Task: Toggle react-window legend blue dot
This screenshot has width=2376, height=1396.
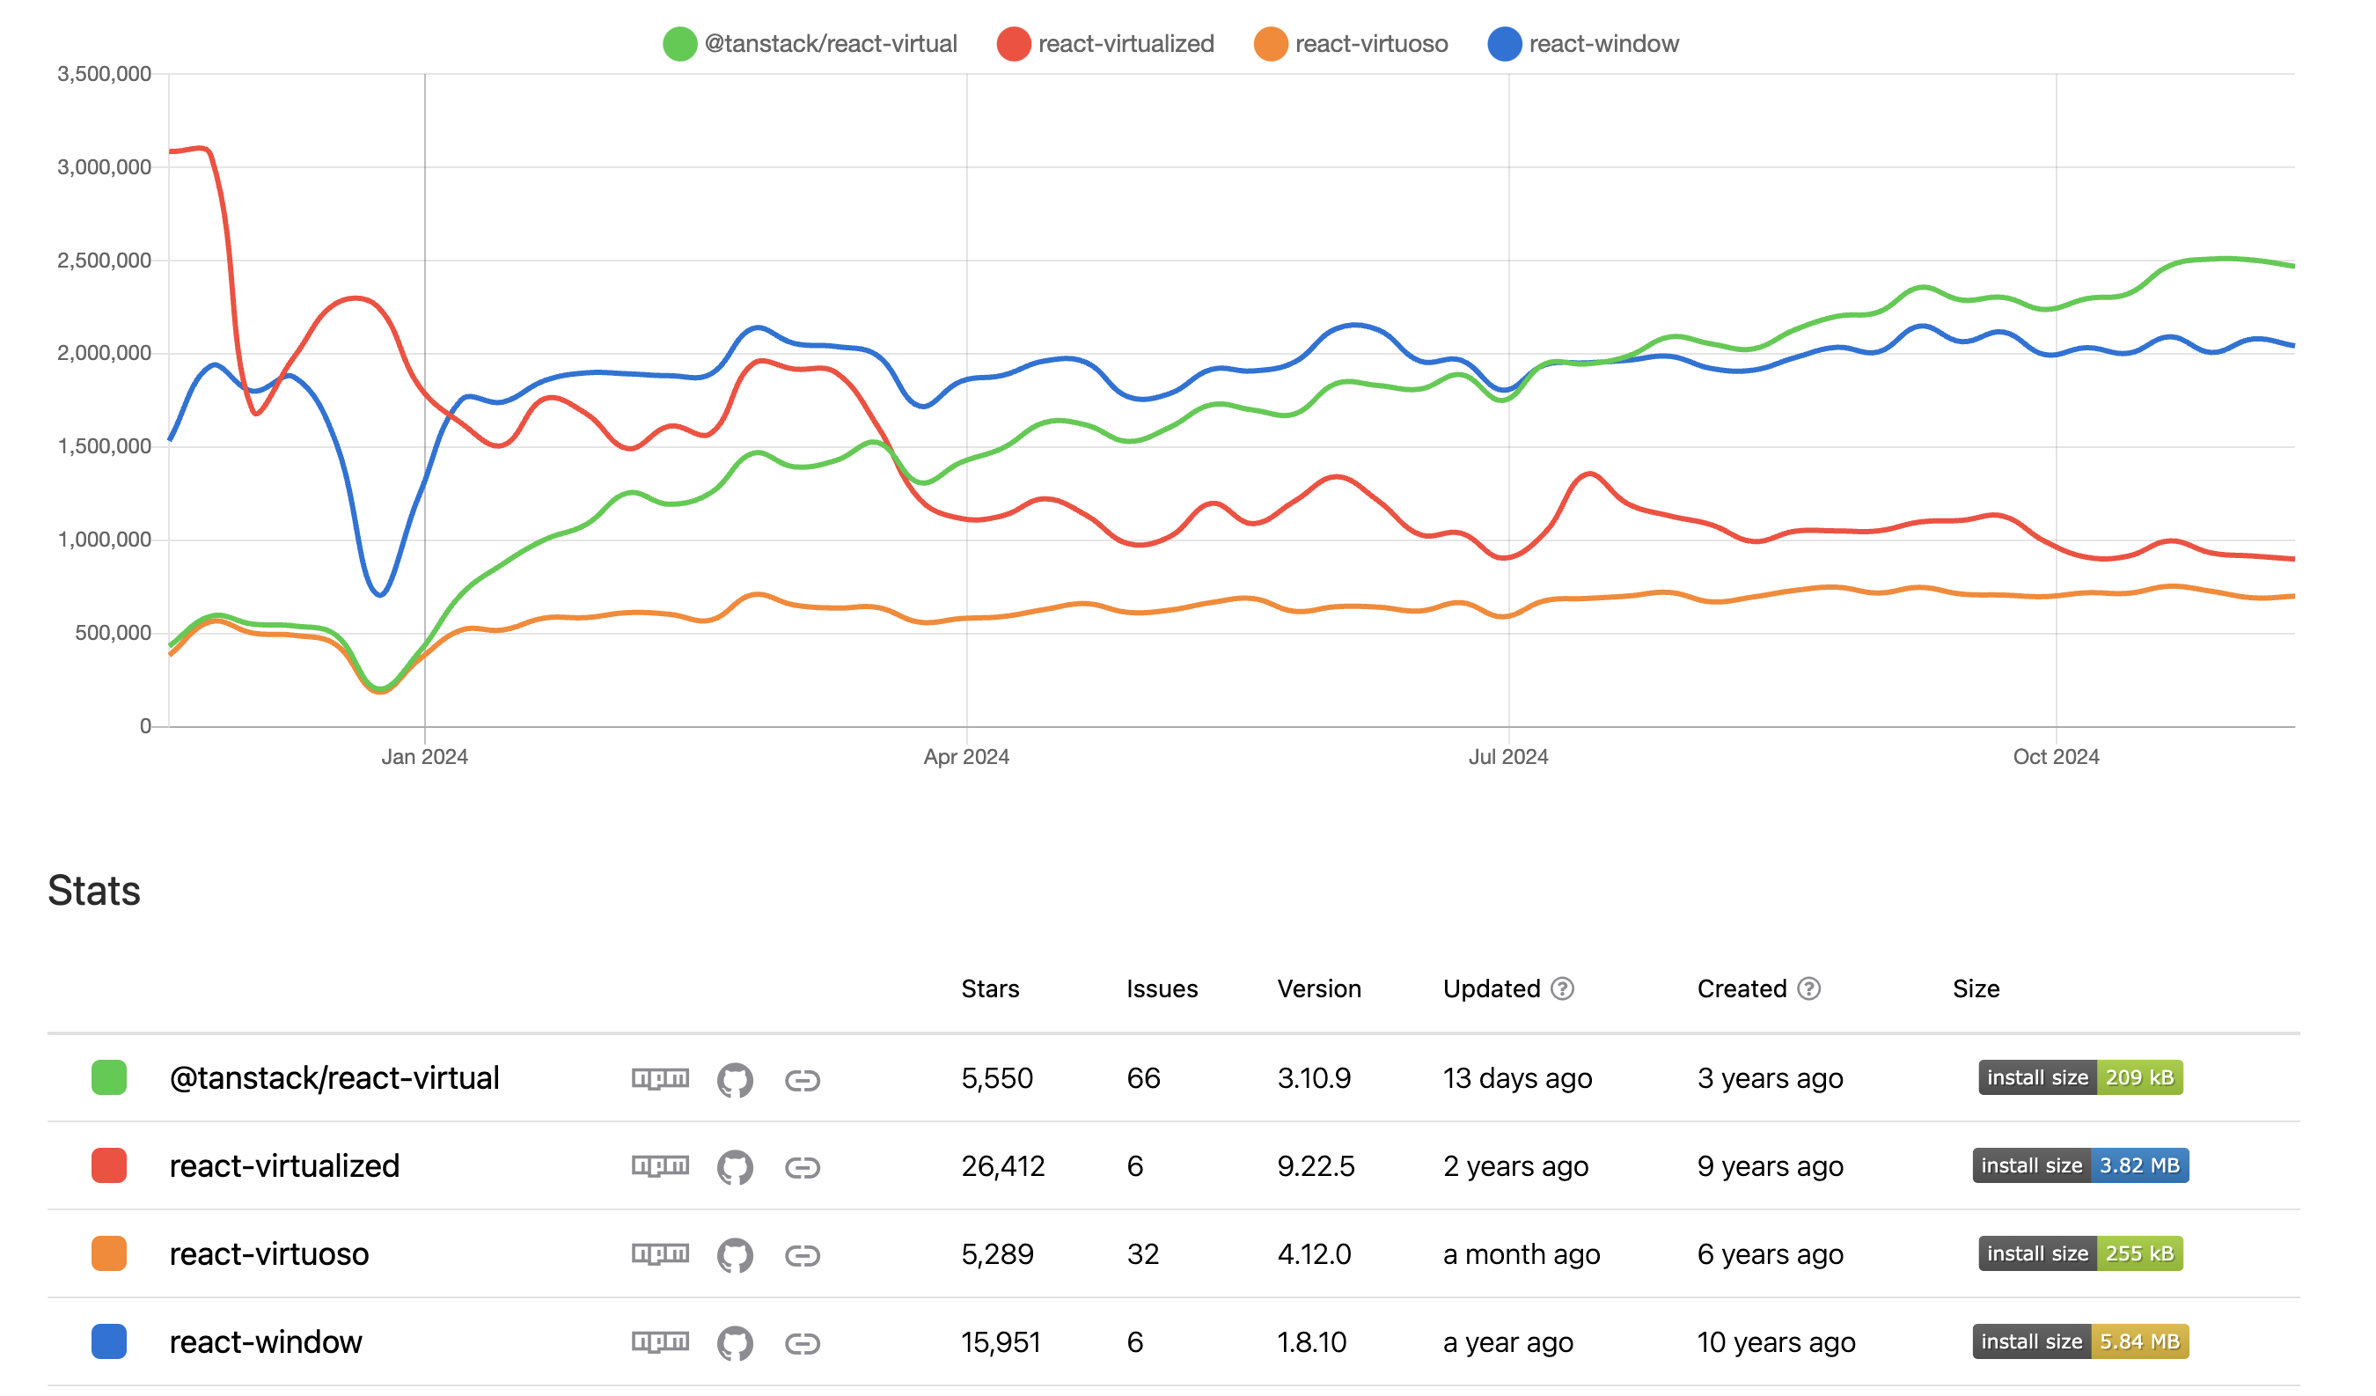Action: coord(1505,43)
